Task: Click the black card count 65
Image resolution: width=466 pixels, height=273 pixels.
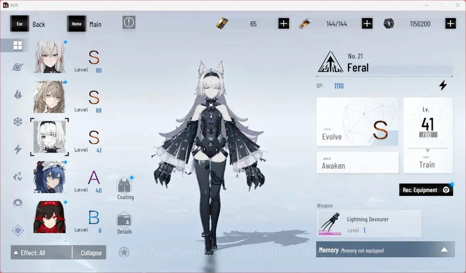Action: click(253, 24)
